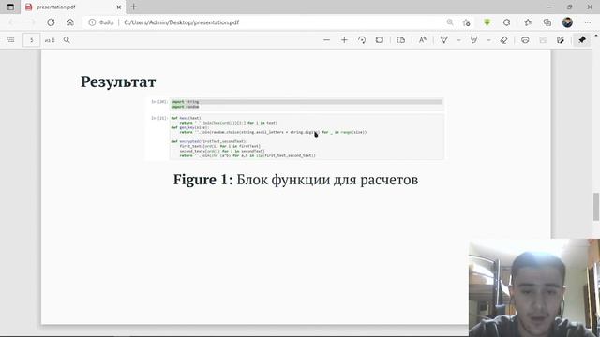This screenshot has width=600, height=337.
Task: Click the zoom magnifier in the address bar
Action: (x=450, y=22)
